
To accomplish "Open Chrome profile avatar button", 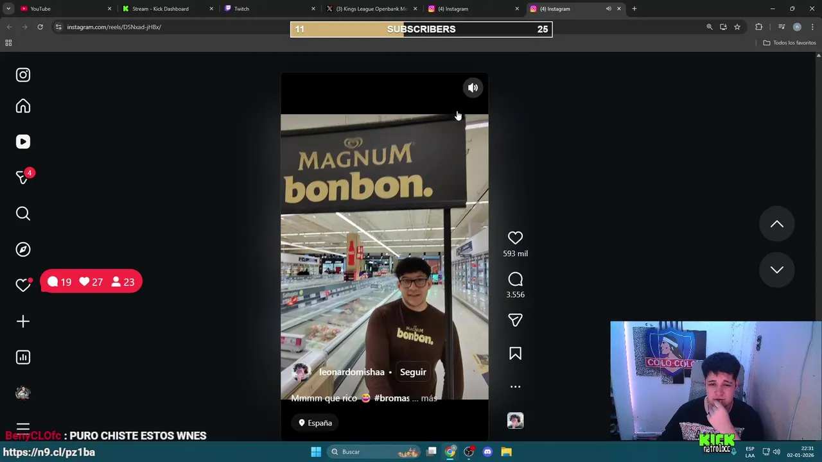I will (x=797, y=27).
